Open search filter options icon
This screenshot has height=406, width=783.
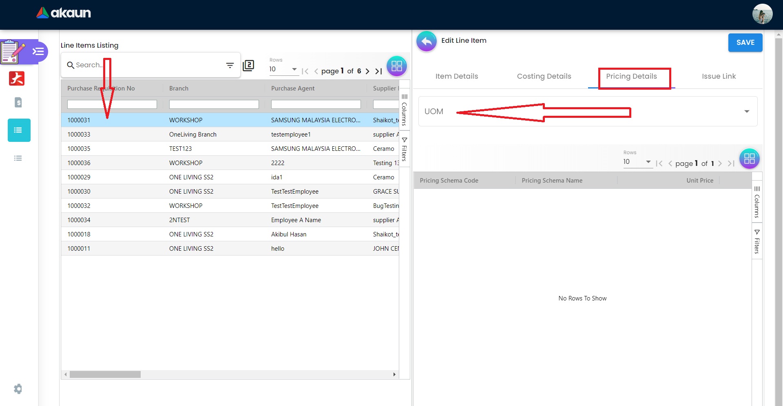[230, 65]
